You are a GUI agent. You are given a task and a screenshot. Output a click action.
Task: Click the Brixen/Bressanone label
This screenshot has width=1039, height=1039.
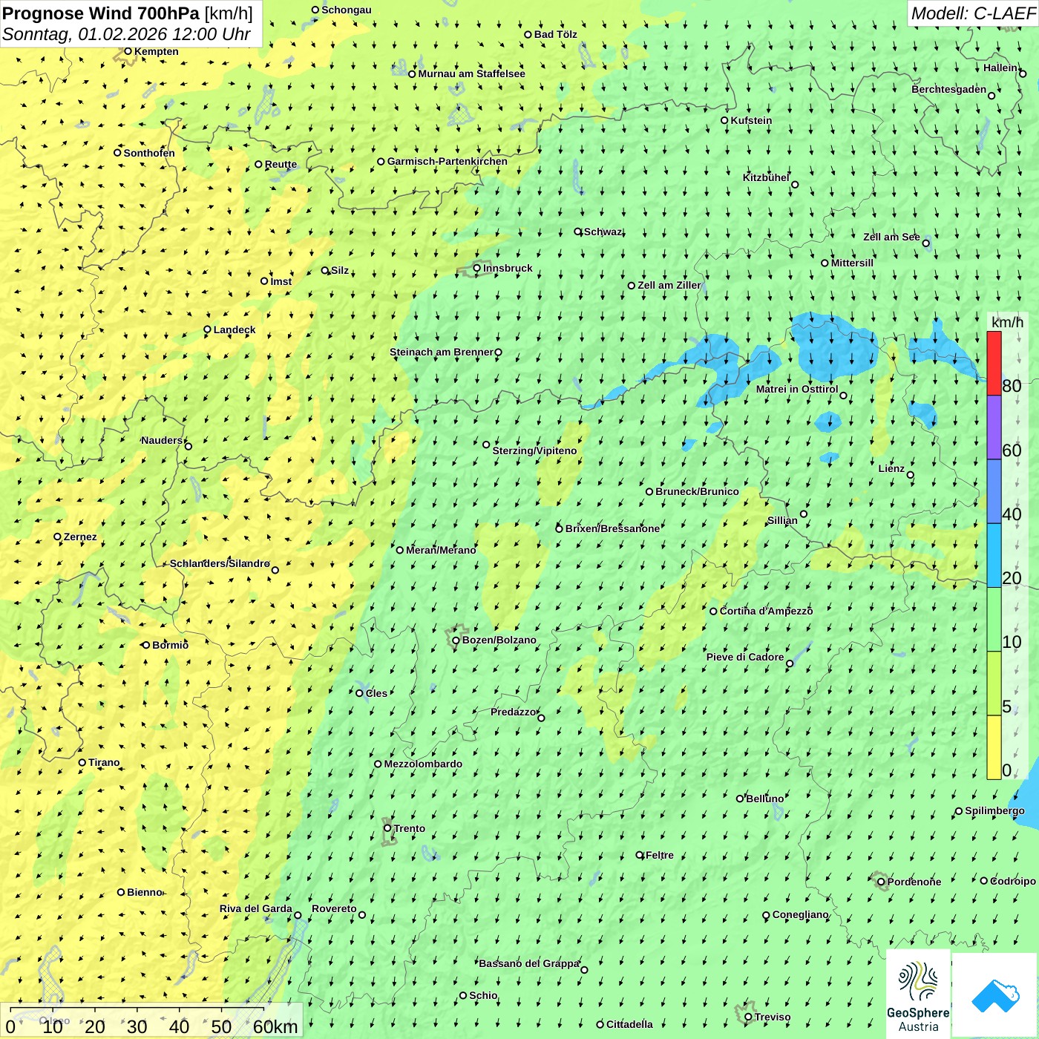click(612, 528)
